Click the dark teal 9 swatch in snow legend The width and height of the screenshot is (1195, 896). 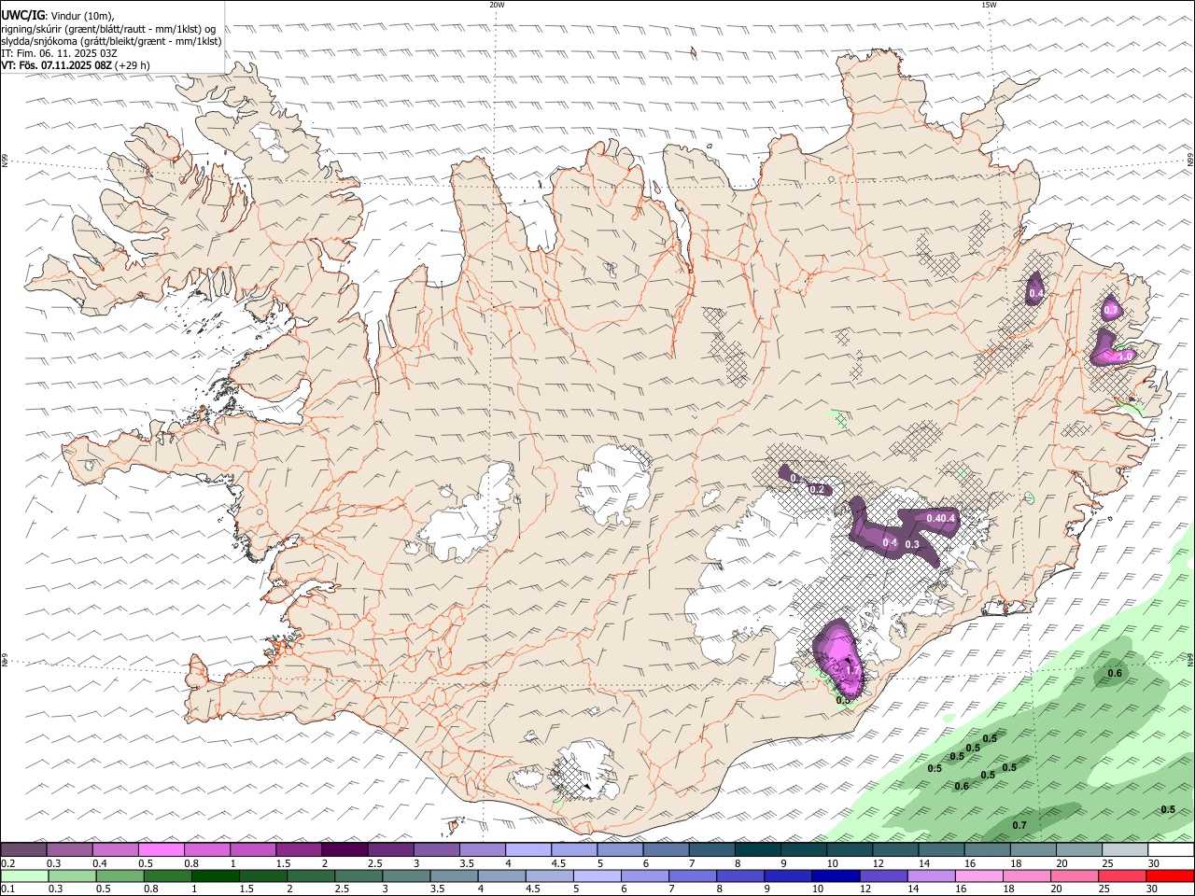756,850
